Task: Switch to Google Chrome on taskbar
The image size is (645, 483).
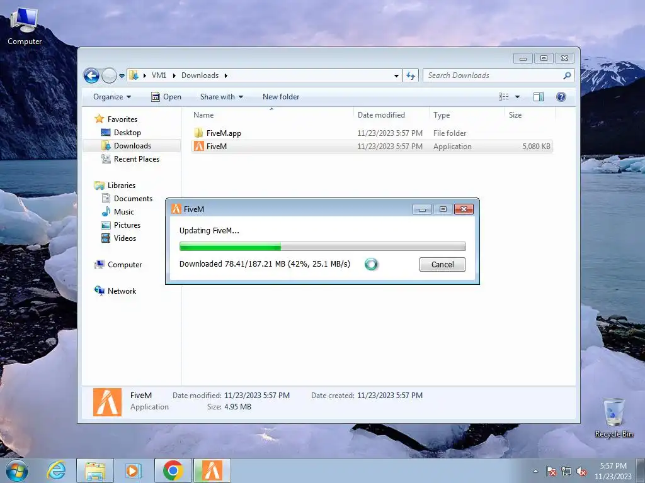Action: click(x=173, y=470)
